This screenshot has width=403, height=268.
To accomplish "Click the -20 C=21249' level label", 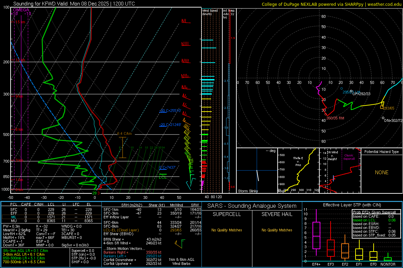I will coord(170,125).
